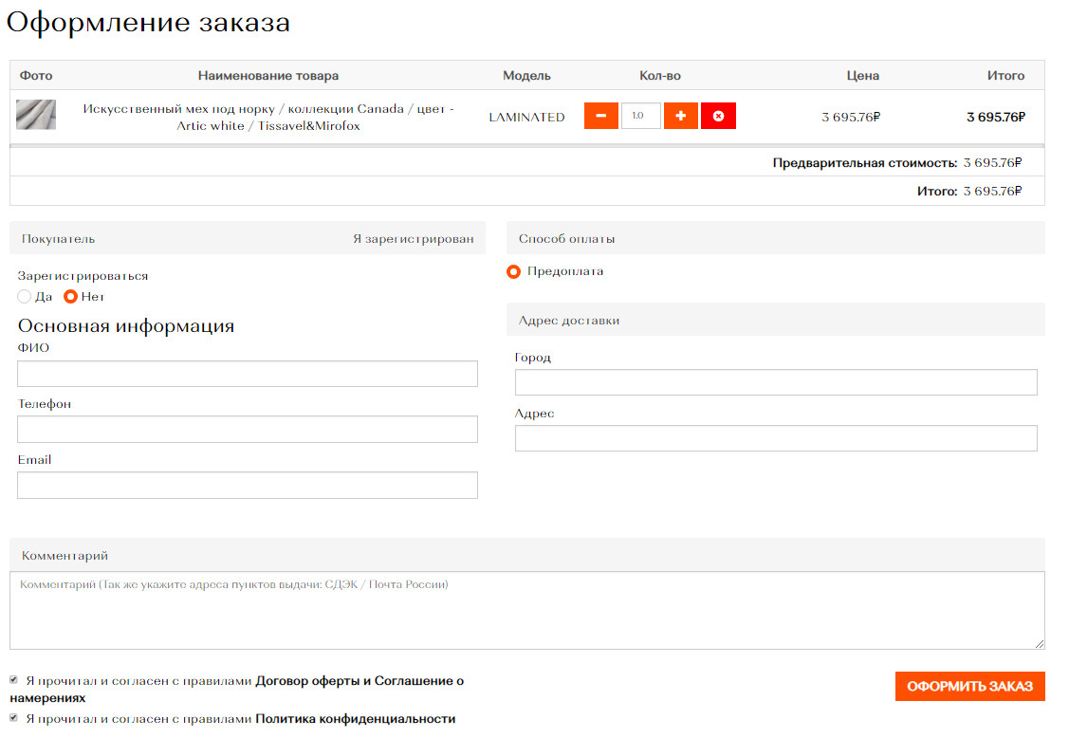Open the 'Договор оферты и Соглашение о намерениях' link
Image resolution: width=1069 pixels, height=738 pixels.
point(359,681)
